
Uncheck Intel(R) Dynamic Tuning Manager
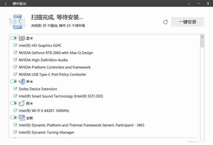point(15,132)
